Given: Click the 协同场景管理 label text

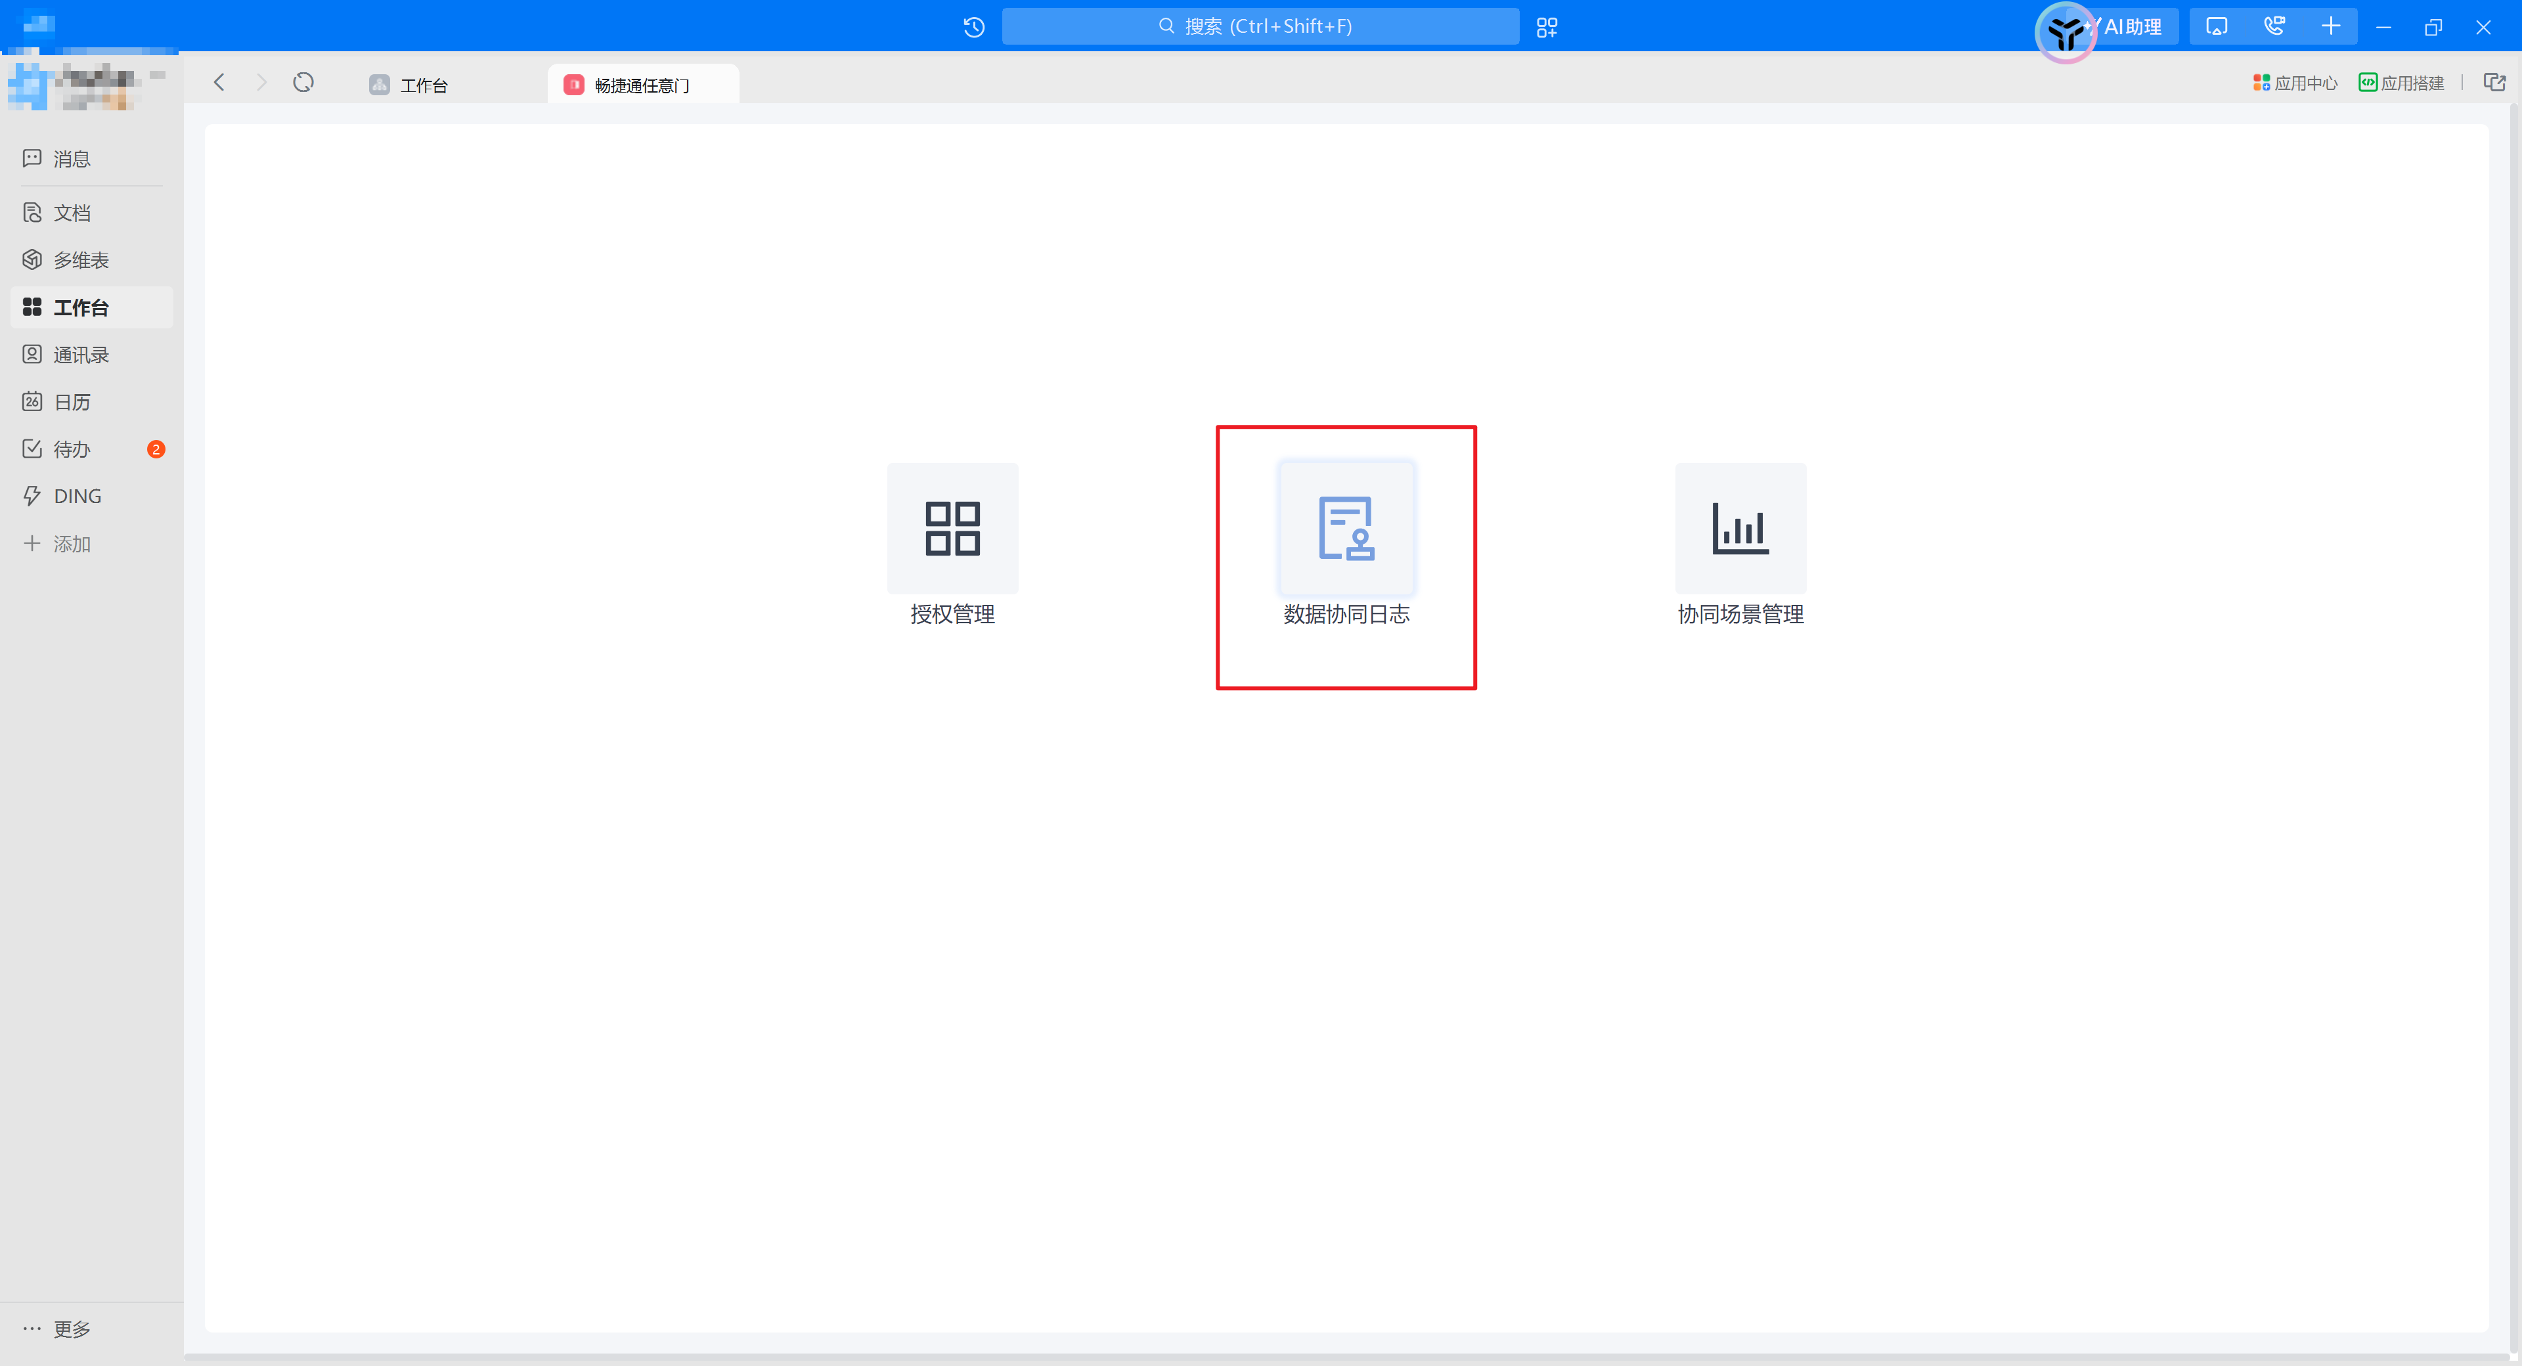Looking at the screenshot, I should point(1740,614).
